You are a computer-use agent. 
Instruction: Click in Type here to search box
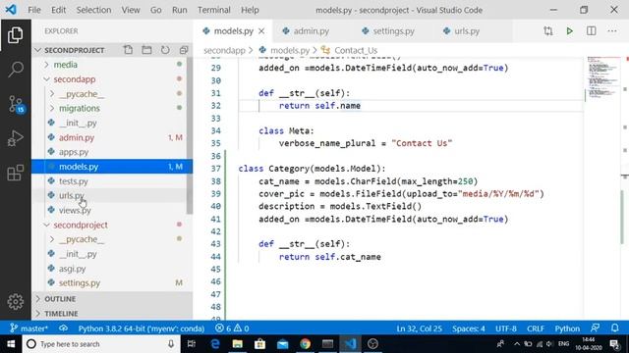pos(100,344)
